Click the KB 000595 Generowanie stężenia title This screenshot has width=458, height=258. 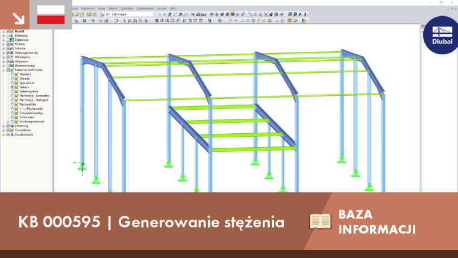pyautogui.click(x=151, y=222)
